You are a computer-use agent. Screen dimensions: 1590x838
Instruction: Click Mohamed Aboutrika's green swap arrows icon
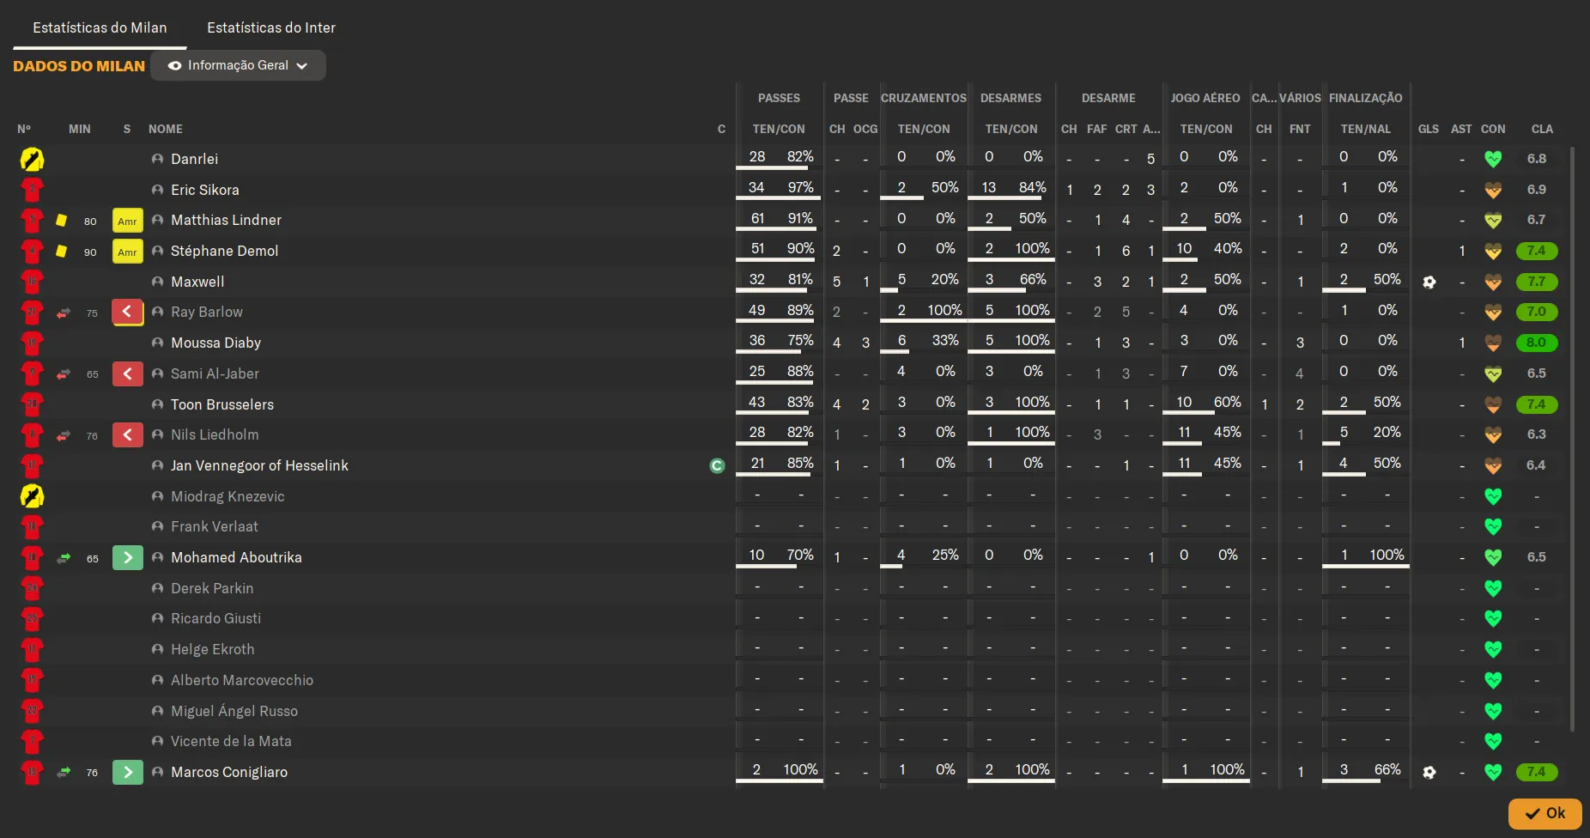64,558
